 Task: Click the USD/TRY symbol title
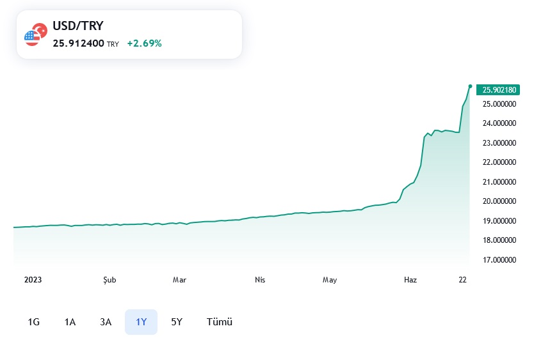point(78,26)
